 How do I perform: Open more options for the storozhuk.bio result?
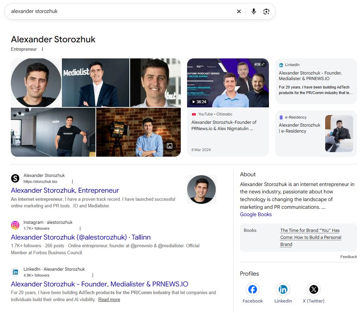coord(72,182)
